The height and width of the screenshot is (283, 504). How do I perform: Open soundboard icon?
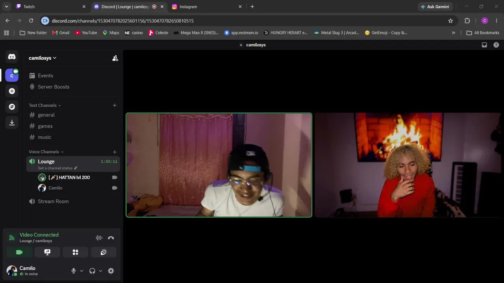104,252
